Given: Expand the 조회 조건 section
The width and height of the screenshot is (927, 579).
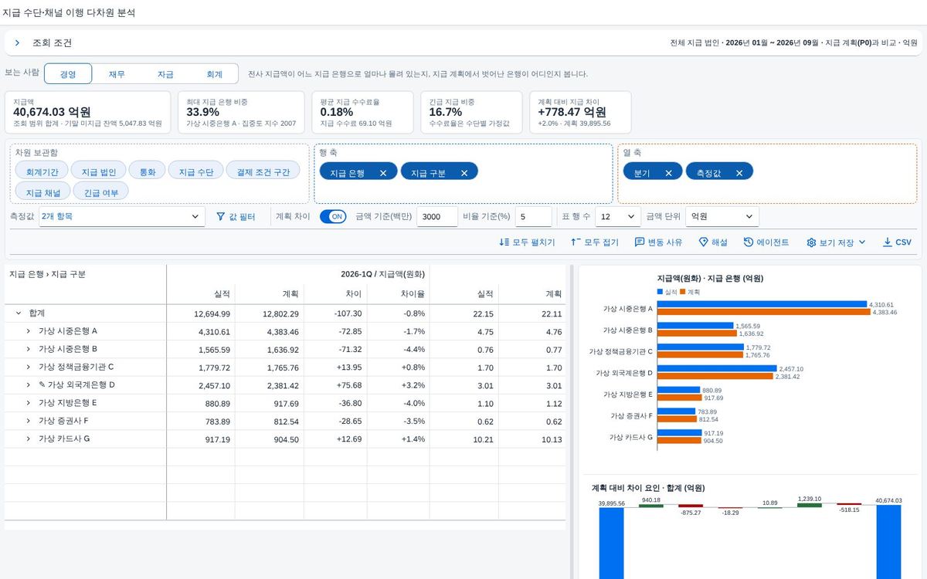Looking at the screenshot, I should coord(17,43).
